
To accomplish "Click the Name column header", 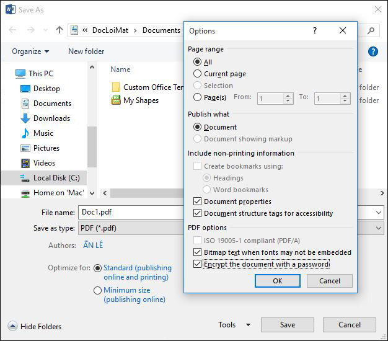I will 120,69.
